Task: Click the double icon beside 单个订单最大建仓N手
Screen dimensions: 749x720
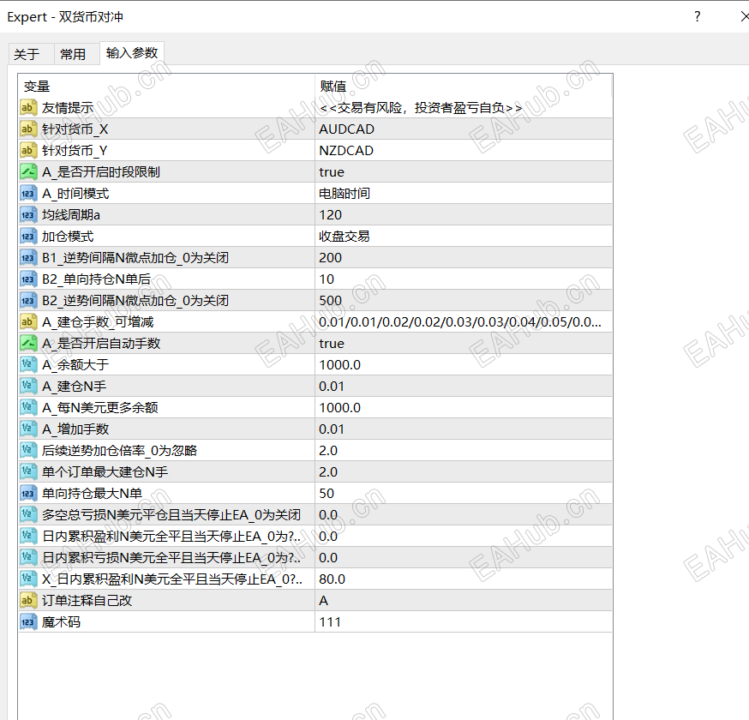Action: click(x=28, y=471)
